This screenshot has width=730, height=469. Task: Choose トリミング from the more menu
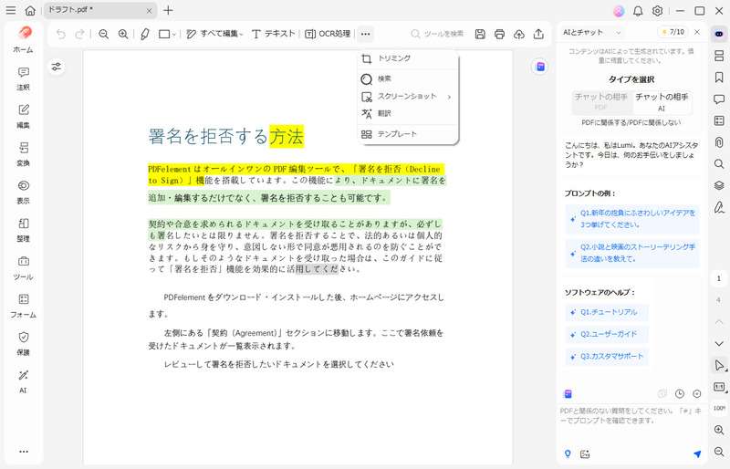pyautogui.click(x=394, y=58)
